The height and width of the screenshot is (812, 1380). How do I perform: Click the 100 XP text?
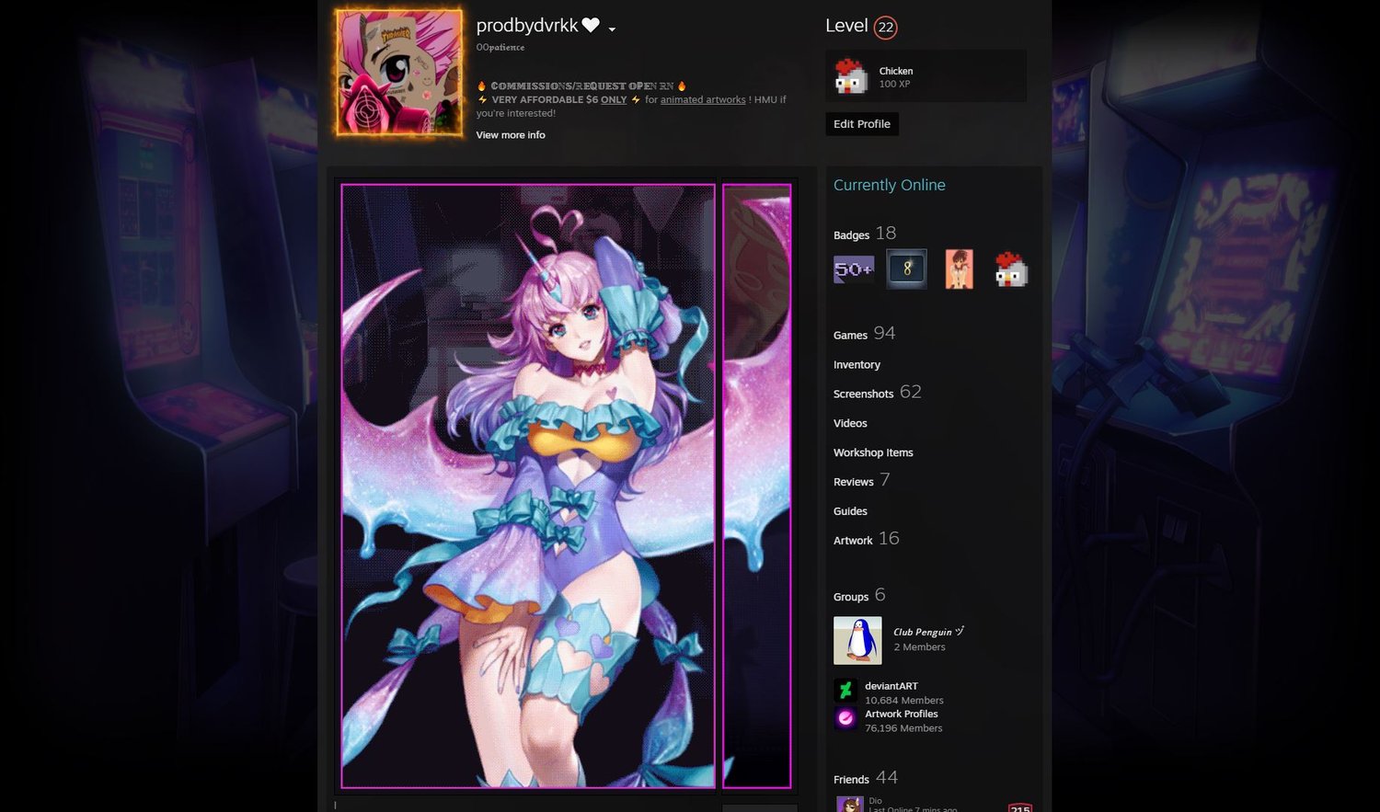(894, 85)
